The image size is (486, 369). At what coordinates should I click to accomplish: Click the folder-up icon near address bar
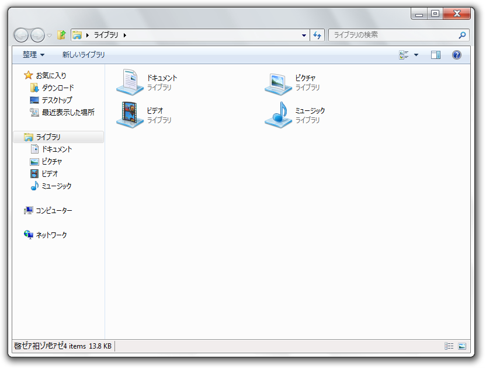[x=61, y=35]
